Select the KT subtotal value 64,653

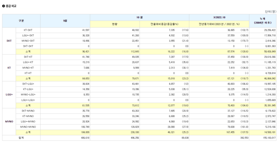click(86, 79)
